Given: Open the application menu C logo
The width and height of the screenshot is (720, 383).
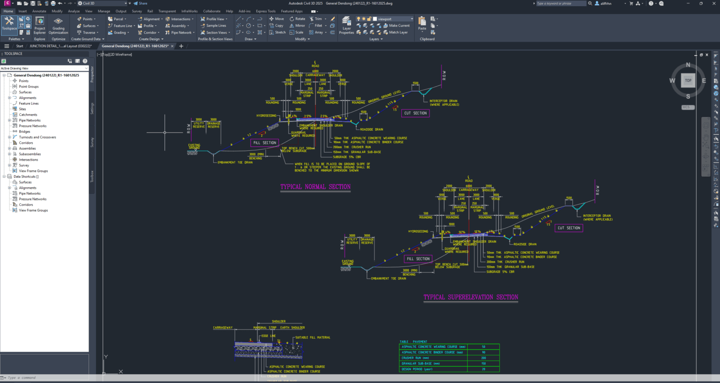Looking at the screenshot, I should (7, 3).
